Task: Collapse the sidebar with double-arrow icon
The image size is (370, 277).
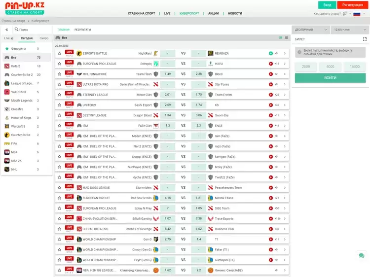Action: (6, 30)
